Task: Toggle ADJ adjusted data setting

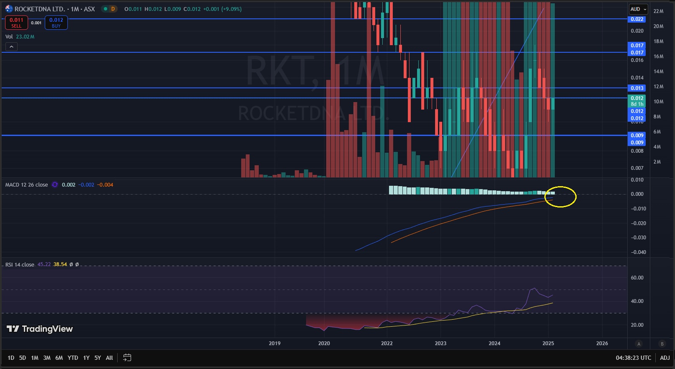Action: tap(665, 358)
